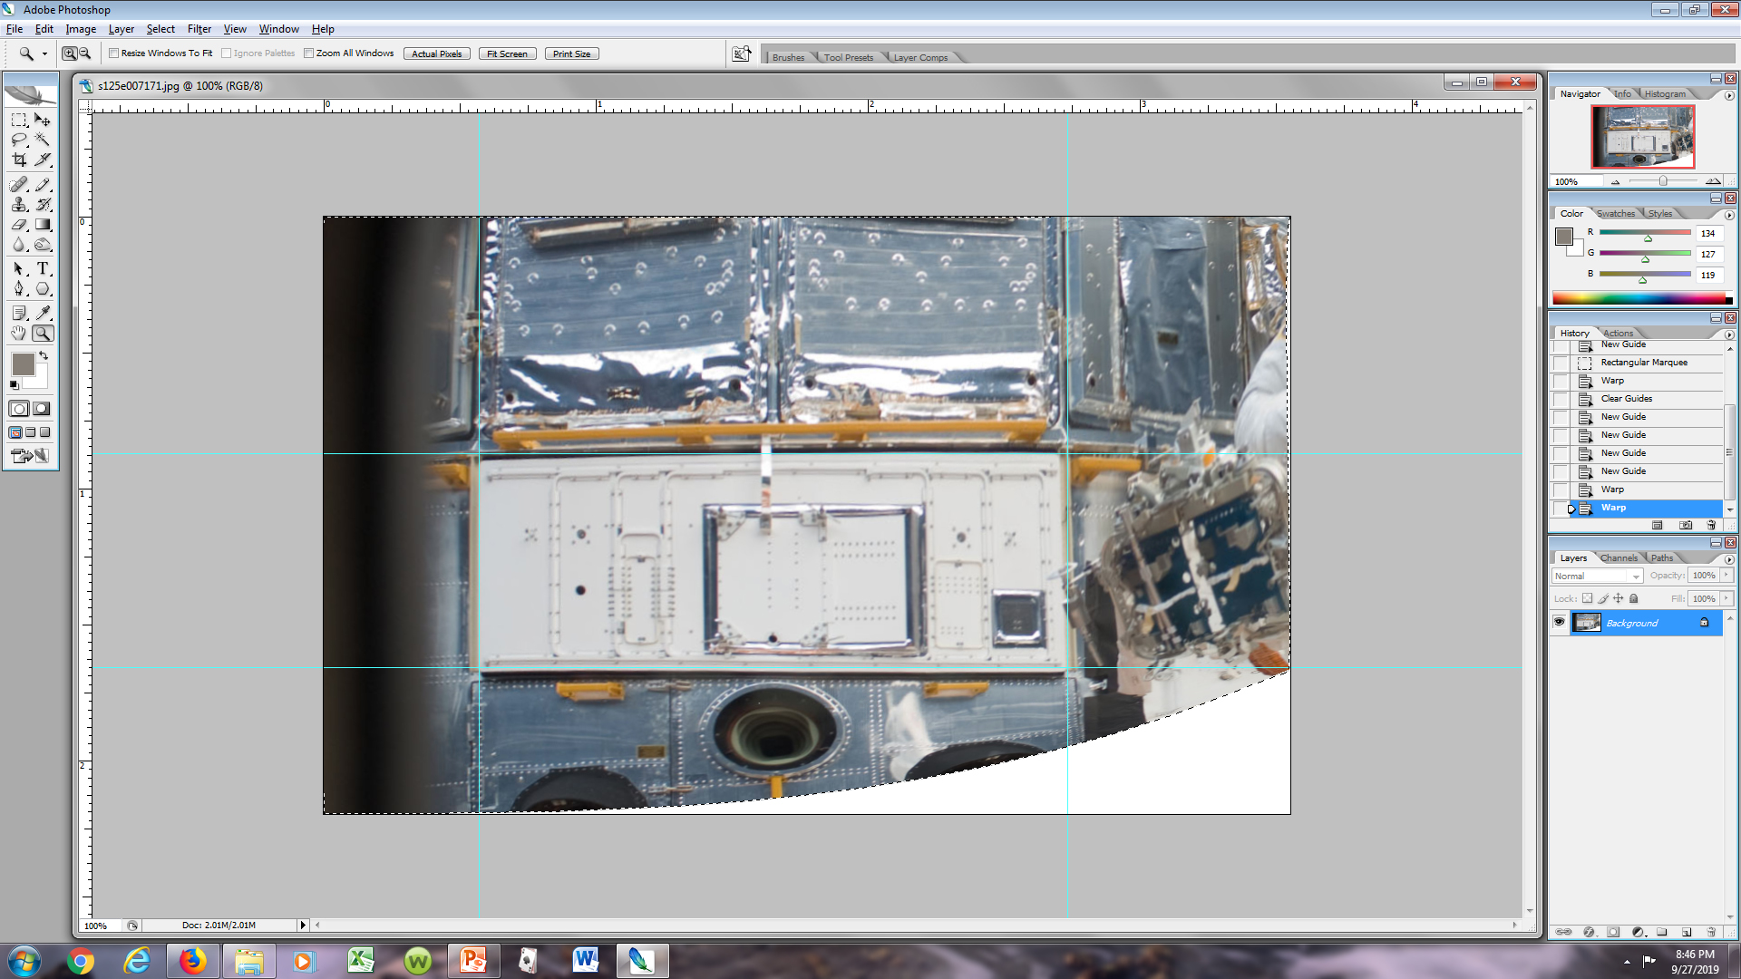Enable Resize Windows To Fit checkbox
Viewport: 1741px width, 979px height.
[x=114, y=53]
